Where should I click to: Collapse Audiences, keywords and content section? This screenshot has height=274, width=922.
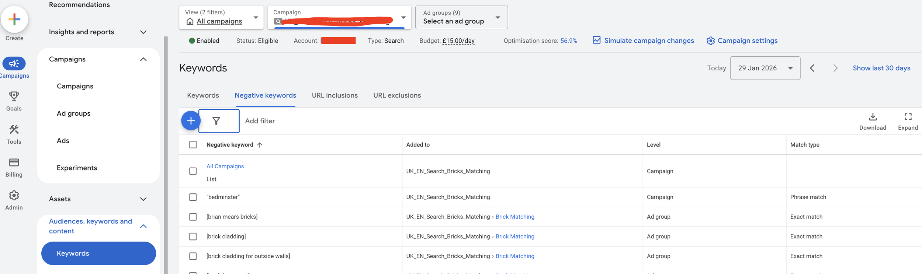coord(143,226)
